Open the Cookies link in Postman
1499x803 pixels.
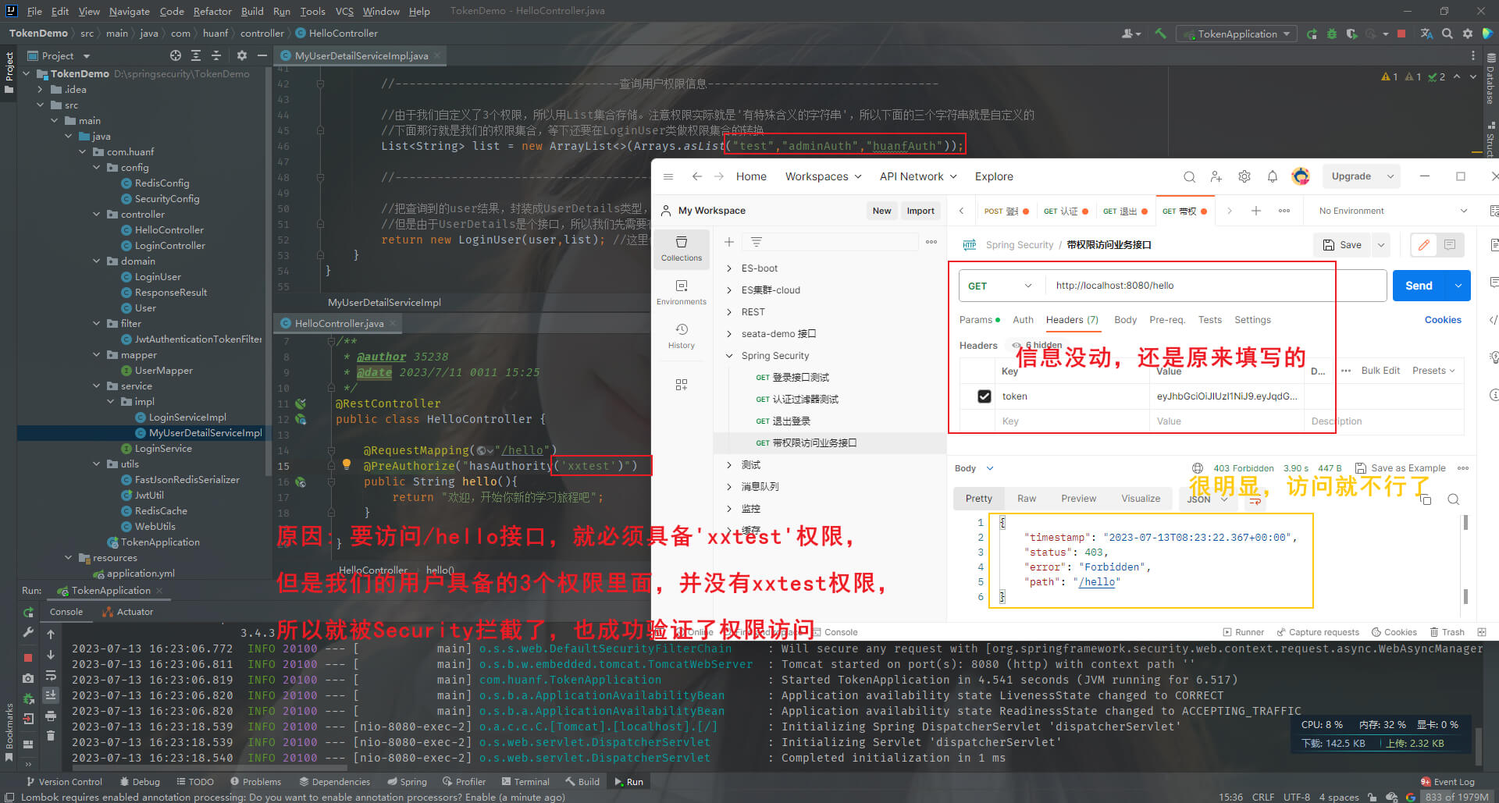click(x=1443, y=320)
